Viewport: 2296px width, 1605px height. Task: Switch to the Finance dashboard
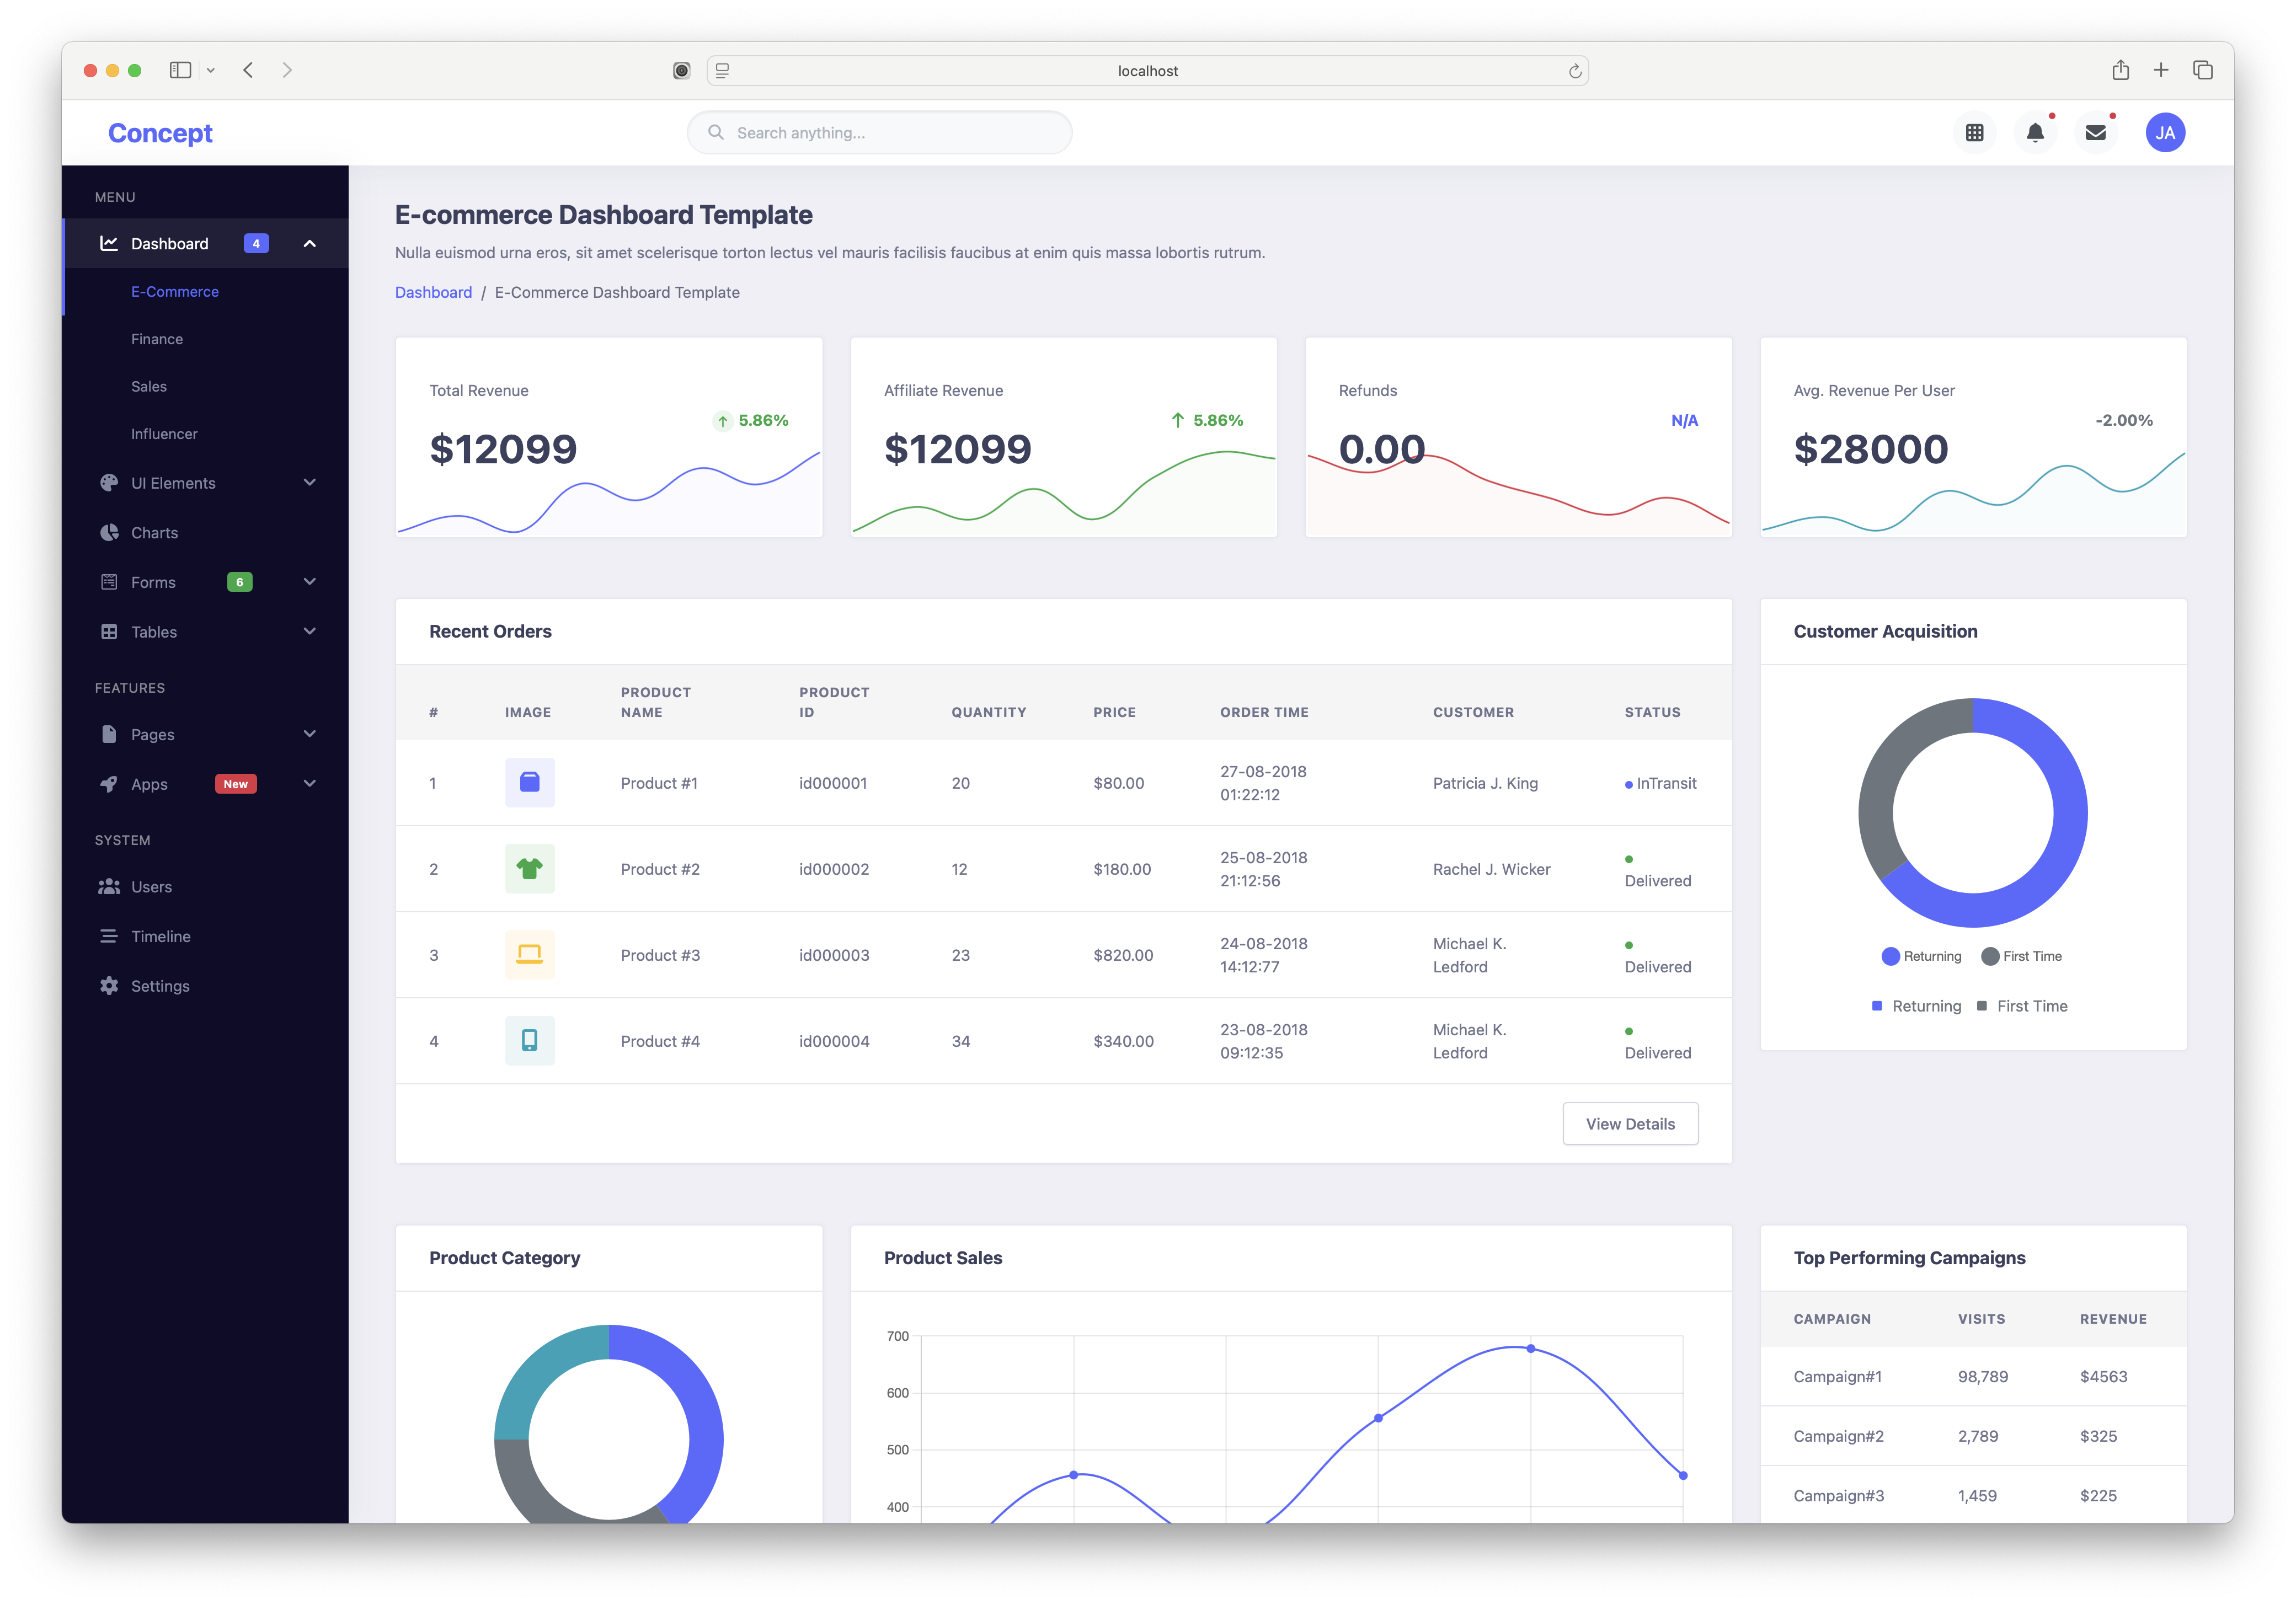[x=157, y=338]
